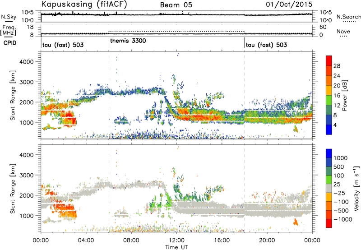
Task: Click the '4000' range tick in the power panel
Action: click(x=27, y=62)
